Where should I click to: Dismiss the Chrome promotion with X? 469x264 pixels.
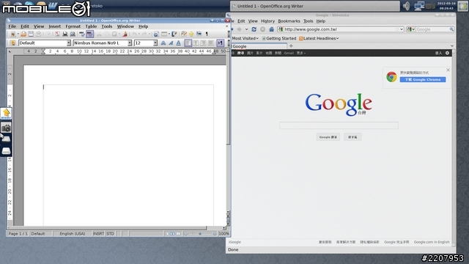point(448,70)
